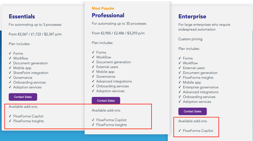Click Enterprise FlowForma Insights feature text

point(198,78)
